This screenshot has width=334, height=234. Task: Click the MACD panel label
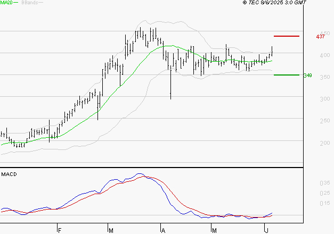click(x=9, y=174)
